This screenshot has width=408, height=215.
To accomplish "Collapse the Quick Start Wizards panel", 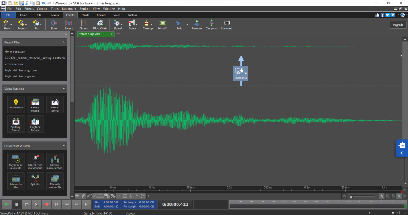I will click(64, 145).
